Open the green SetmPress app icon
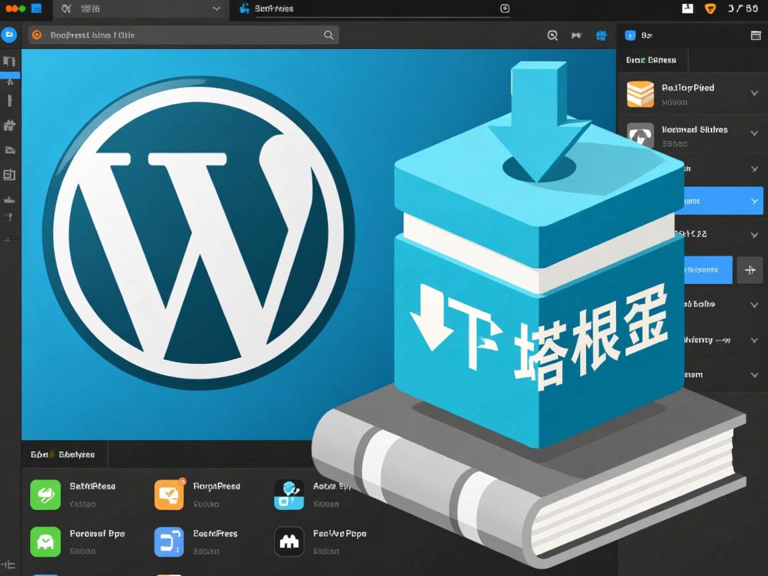The height and width of the screenshot is (576, 768). point(45,494)
